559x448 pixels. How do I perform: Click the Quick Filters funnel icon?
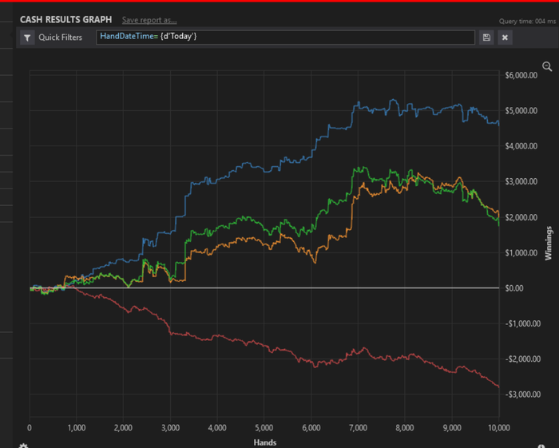(x=27, y=38)
